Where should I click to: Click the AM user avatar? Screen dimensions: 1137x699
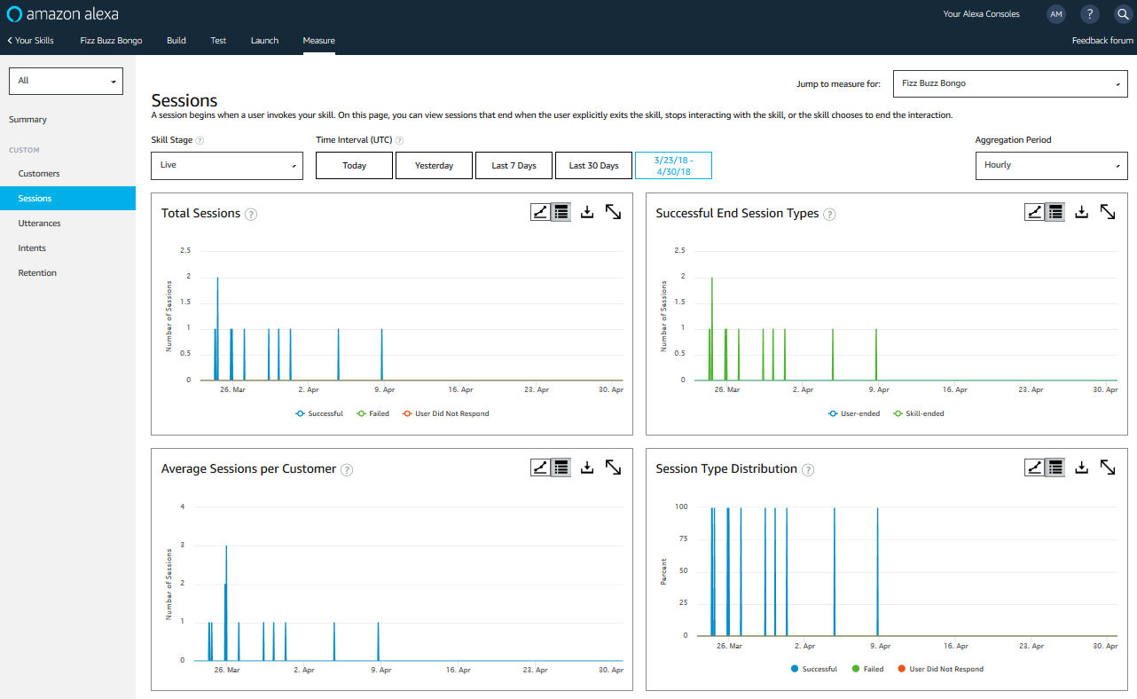[1055, 14]
